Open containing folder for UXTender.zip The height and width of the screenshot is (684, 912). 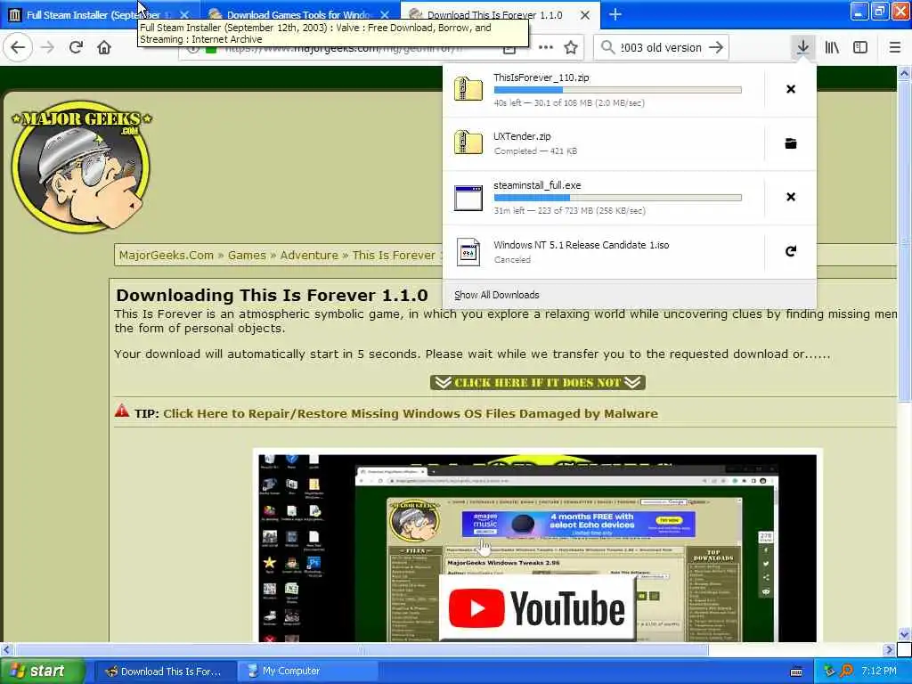(791, 143)
